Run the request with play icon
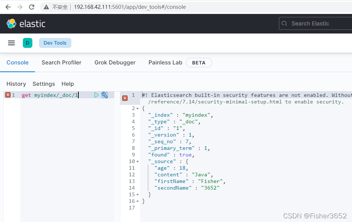 [x=96, y=95]
